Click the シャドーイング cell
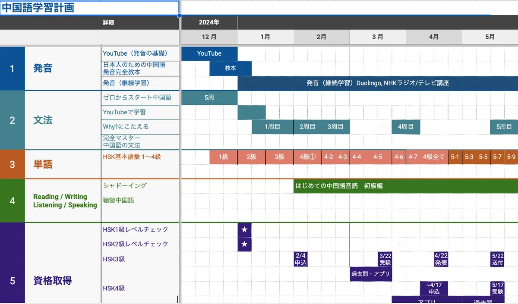This screenshot has width=518, height=304. tap(140, 186)
